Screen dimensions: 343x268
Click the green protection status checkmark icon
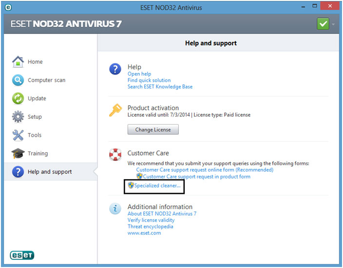coord(323,24)
